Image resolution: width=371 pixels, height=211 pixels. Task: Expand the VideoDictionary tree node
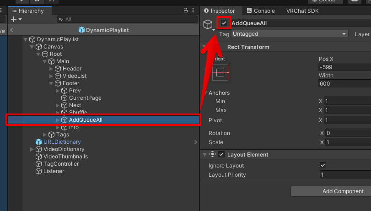click(x=32, y=149)
